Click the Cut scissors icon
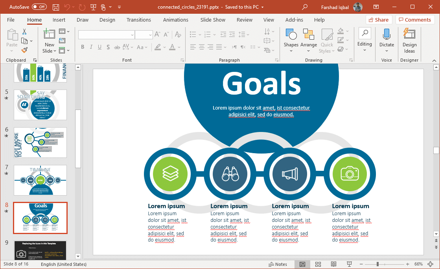 coord(24,32)
